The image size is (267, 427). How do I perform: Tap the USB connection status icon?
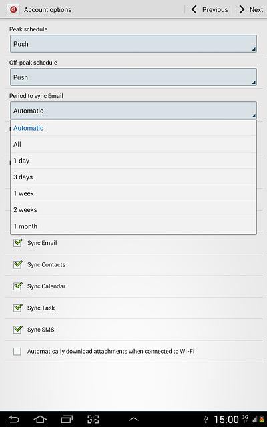(x=206, y=420)
